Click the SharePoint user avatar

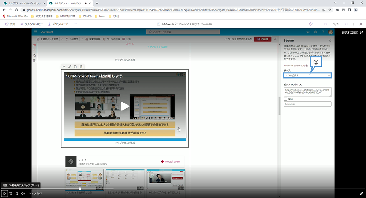coord(330,32)
